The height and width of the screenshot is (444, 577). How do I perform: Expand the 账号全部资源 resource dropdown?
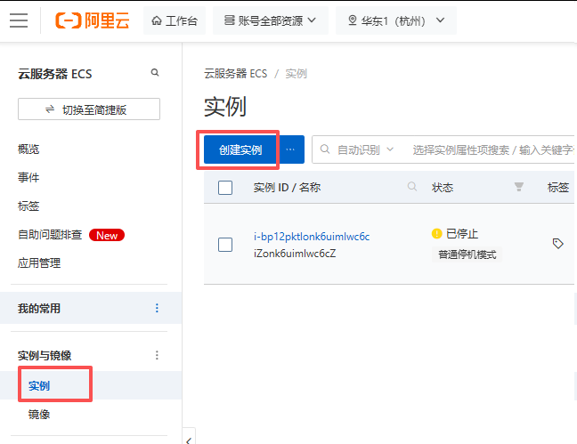[x=271, y=20]
